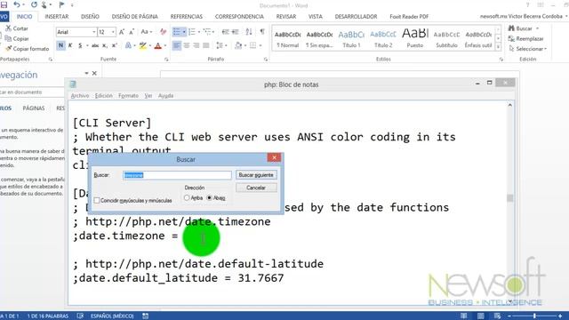This screenshot has width=569, height=320.
Task: Expand the Buscar dropdown arrow in Edición
Action: [x=537, y=28]
